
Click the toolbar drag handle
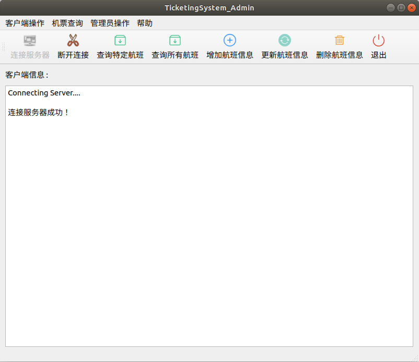pos(4,47)
